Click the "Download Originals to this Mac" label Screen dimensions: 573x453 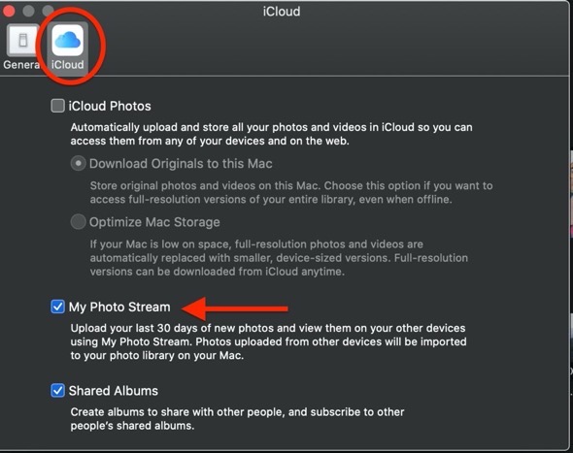(x=181, y=164)
